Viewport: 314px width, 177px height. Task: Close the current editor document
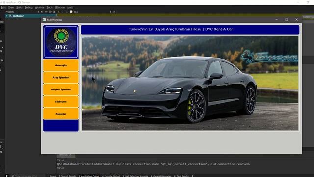114,12
